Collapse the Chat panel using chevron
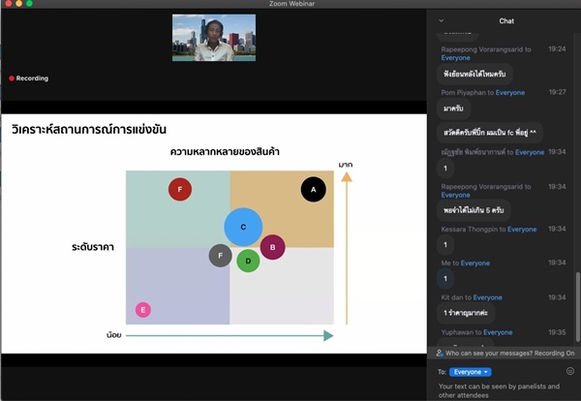The width and height of the screenshot is (581, 401). pyautogui.click(x=442, y=20)
